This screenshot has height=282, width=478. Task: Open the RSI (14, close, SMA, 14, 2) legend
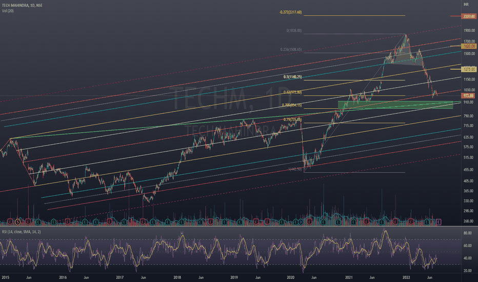coord(22,232)
